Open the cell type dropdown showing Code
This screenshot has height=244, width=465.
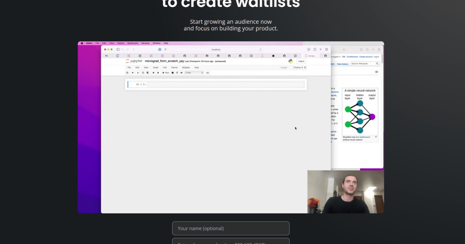pyautogui.click(x=194, y=72)
